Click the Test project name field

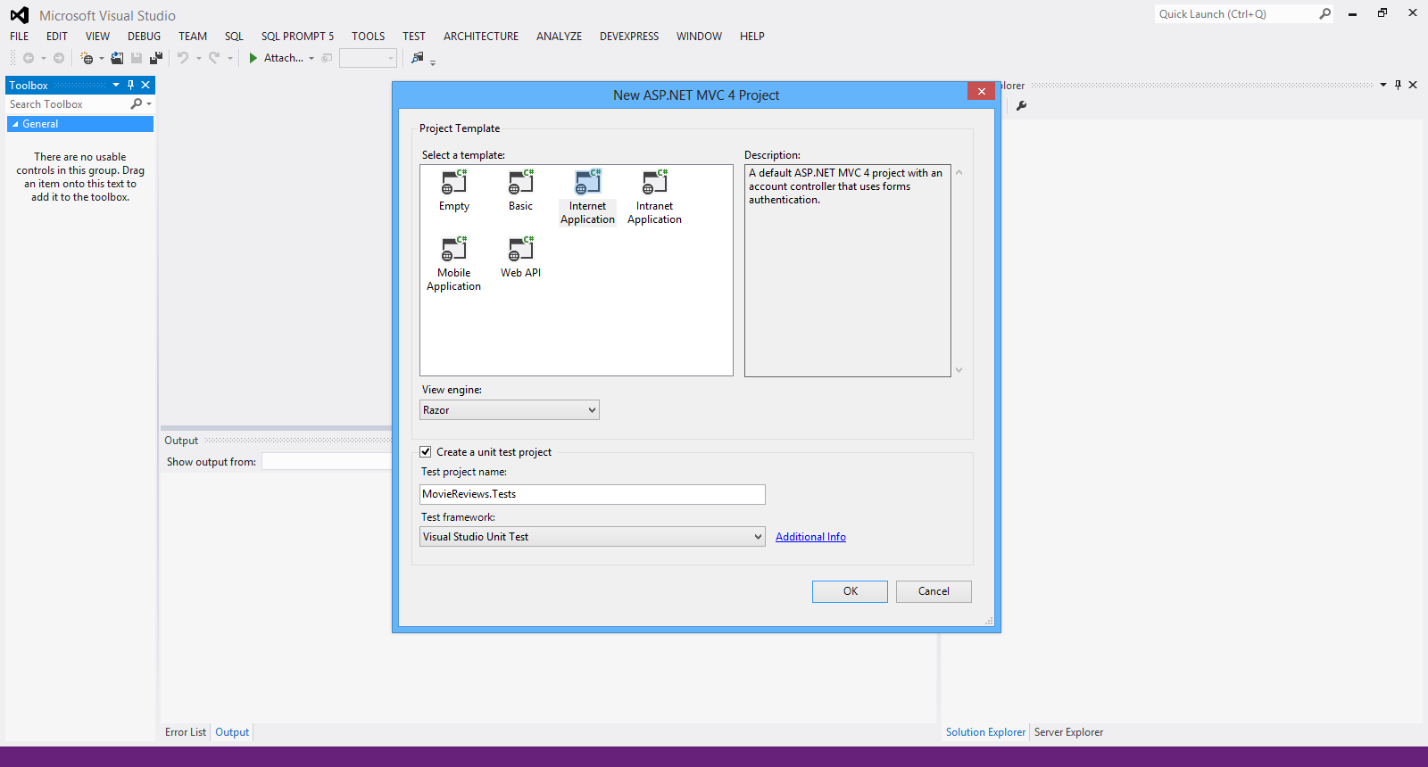point(593,494)
